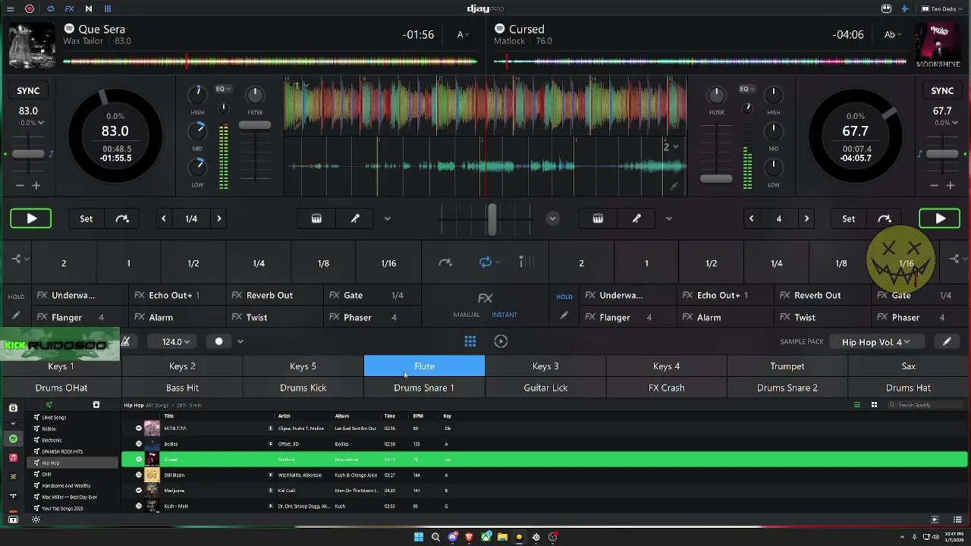Edit sample pack with pencil icon
The height and width of the screenshot is (546, 971).
click(x=947, y=341)
